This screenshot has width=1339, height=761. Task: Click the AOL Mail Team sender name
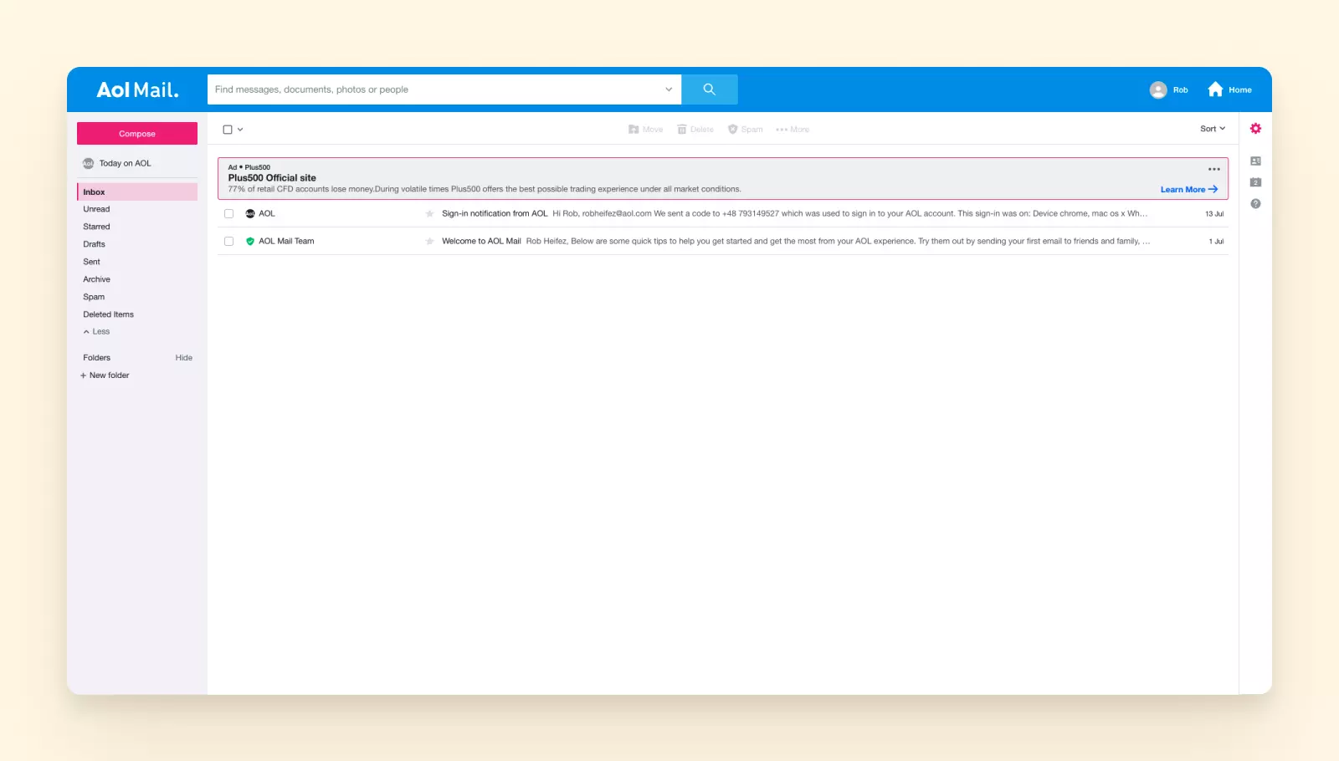point(286,242)
